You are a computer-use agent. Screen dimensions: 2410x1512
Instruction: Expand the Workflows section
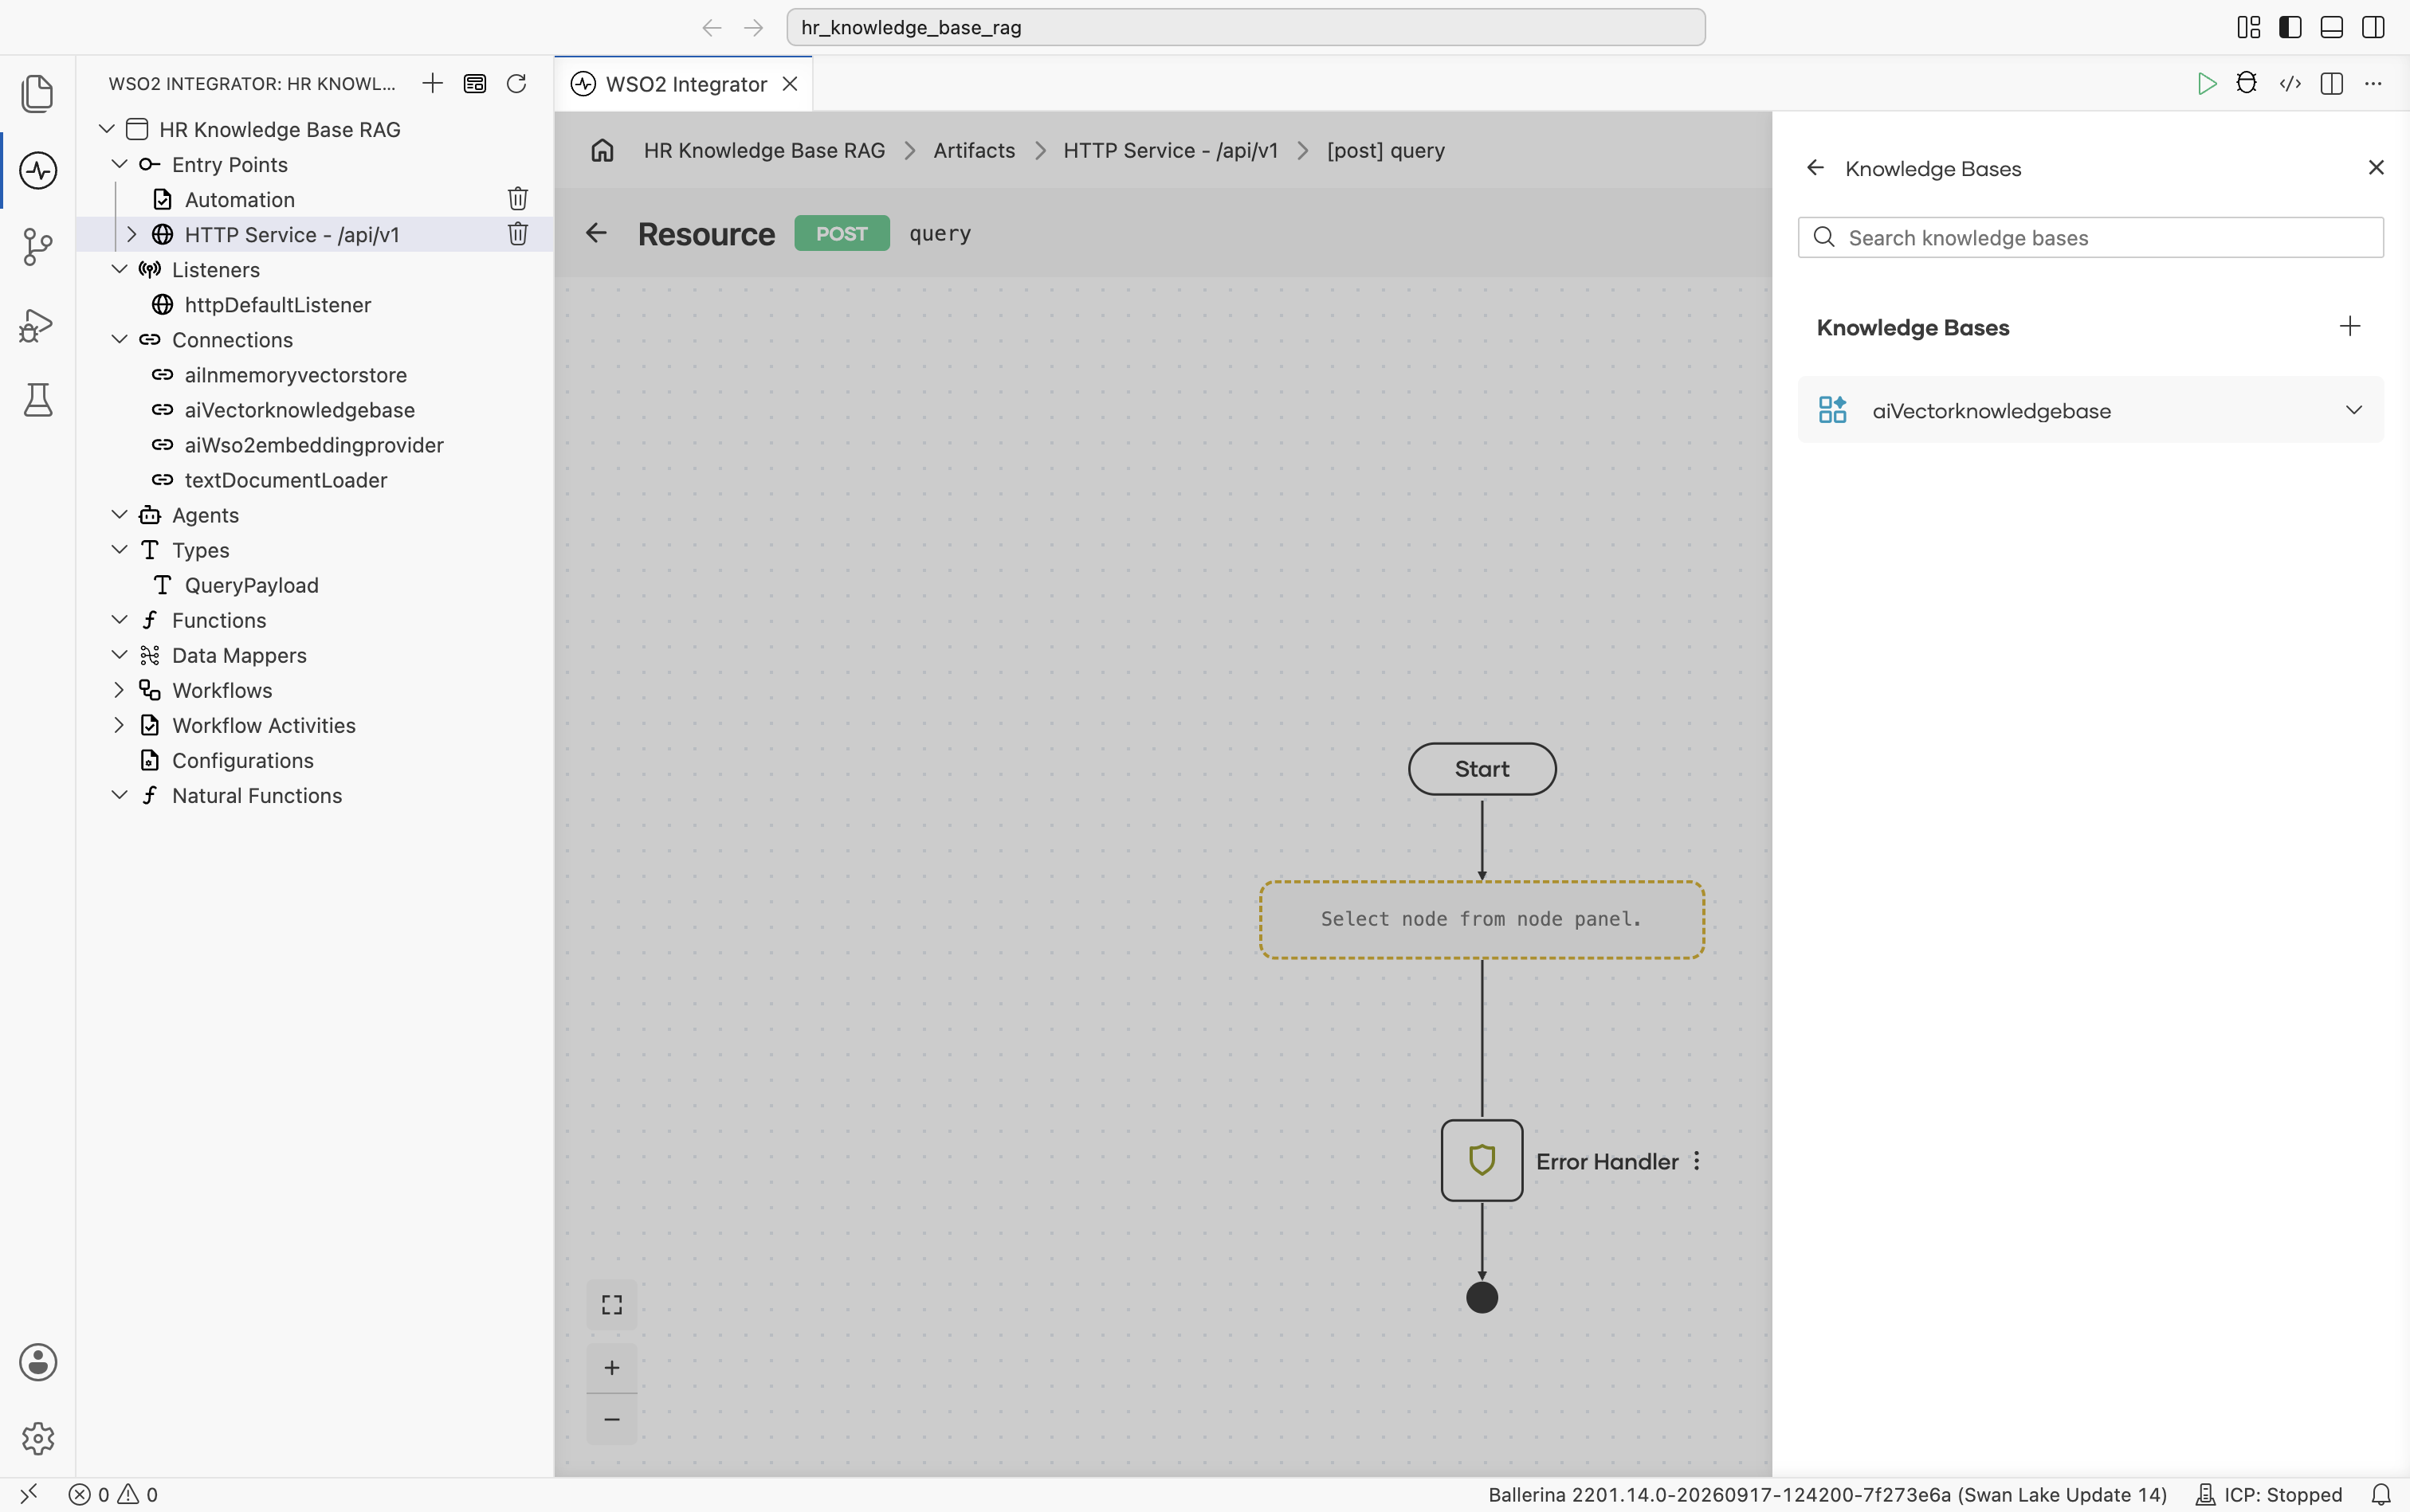click(119, 690)
